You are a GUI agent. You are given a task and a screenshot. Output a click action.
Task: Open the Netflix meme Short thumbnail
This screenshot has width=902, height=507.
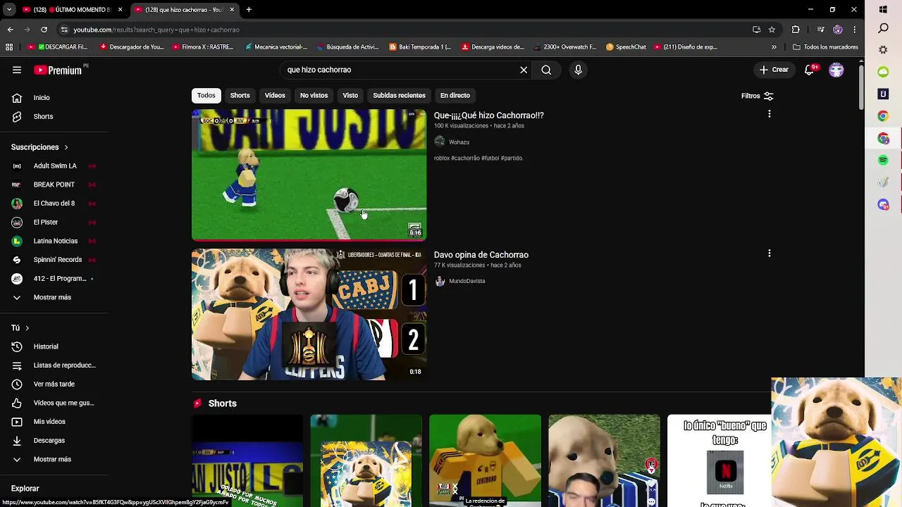click(x=719, y=461)
